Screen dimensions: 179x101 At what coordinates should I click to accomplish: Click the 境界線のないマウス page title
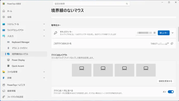coord(67,10)
